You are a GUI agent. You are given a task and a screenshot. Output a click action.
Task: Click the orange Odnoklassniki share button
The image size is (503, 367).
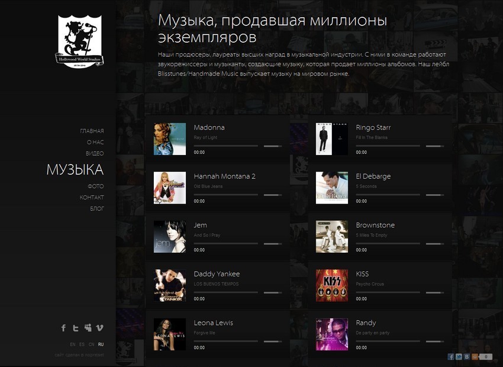[475, 357]
